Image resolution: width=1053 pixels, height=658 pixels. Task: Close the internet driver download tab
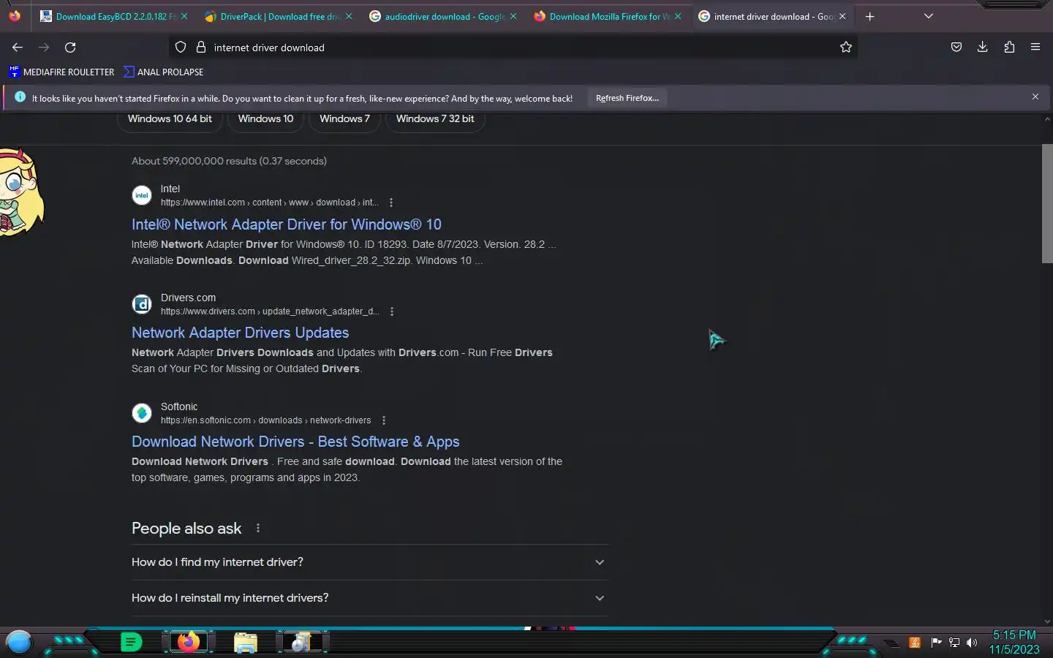click(842, 16)
